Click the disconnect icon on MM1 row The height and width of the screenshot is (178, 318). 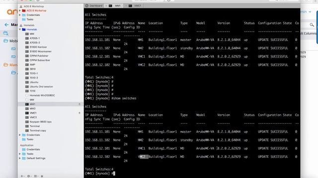coord(79,104)
